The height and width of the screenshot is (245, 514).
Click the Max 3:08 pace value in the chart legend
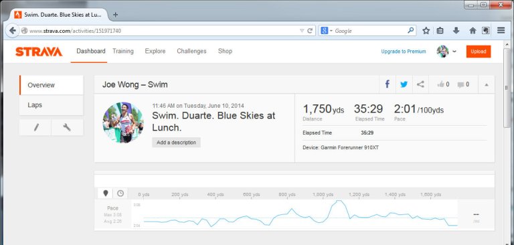coord(112,215)
